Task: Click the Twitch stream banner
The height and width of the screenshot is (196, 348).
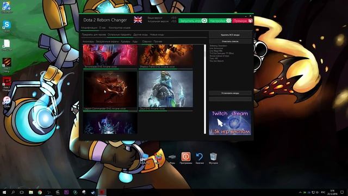Action: click(230, 122)
